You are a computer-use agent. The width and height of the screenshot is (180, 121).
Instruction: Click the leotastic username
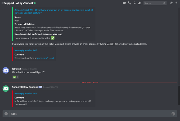(x=17, y=68)
